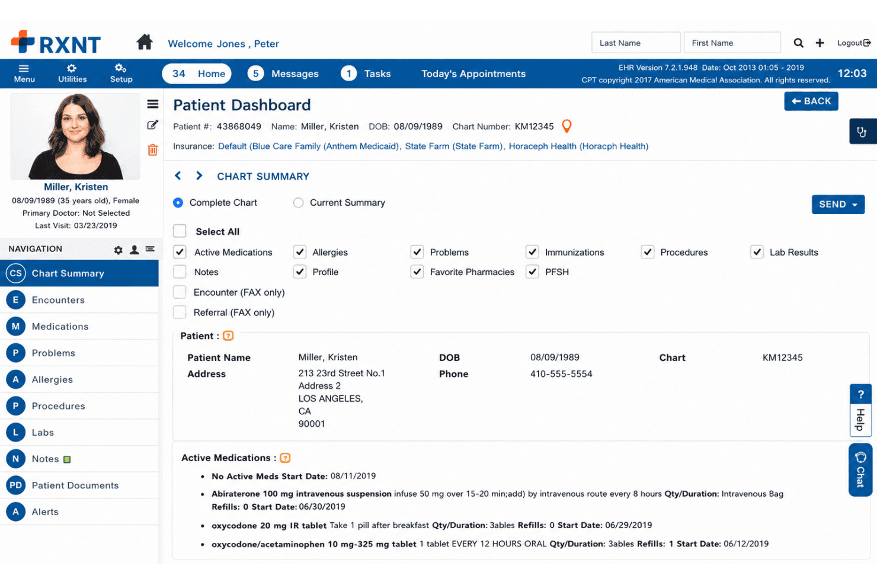Open the Chat side tab

[860, 469]
